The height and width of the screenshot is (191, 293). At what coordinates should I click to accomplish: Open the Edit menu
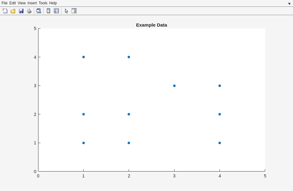pyautogui.click(x=12, y=3)
